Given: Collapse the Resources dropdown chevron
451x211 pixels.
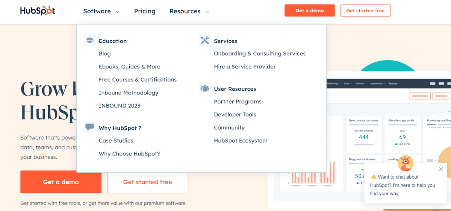Looking at the screenshot, I should [207, 12].
